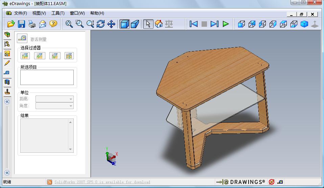The width and height of the screenshot is (324, 188).
Task: Toggle the fourth selection filter button
Action: 69,56
